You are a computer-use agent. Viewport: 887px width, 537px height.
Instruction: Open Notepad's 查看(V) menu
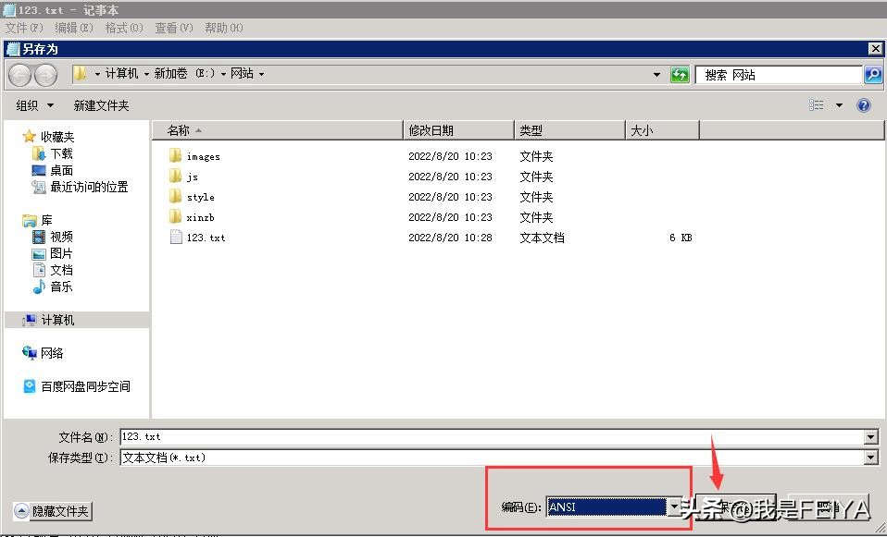pos(174,28)
